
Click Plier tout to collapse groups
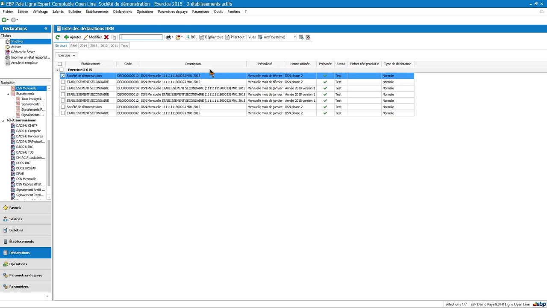[235, 37]
